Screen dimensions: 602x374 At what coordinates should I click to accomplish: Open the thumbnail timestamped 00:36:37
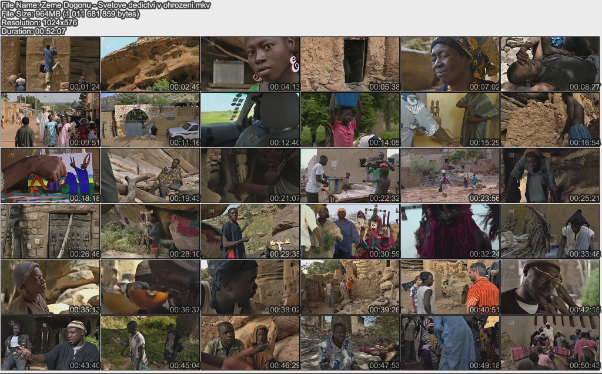click(x=150, y=287)
